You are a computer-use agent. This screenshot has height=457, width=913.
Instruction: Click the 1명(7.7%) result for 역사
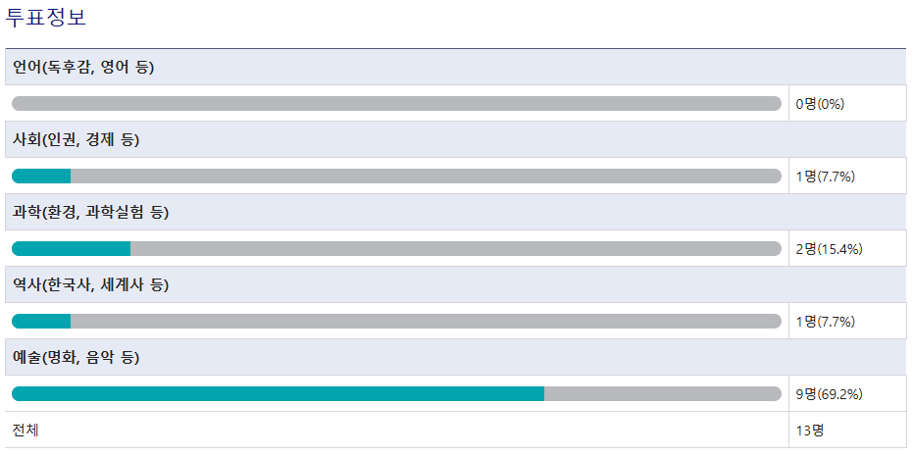[825, 322]
